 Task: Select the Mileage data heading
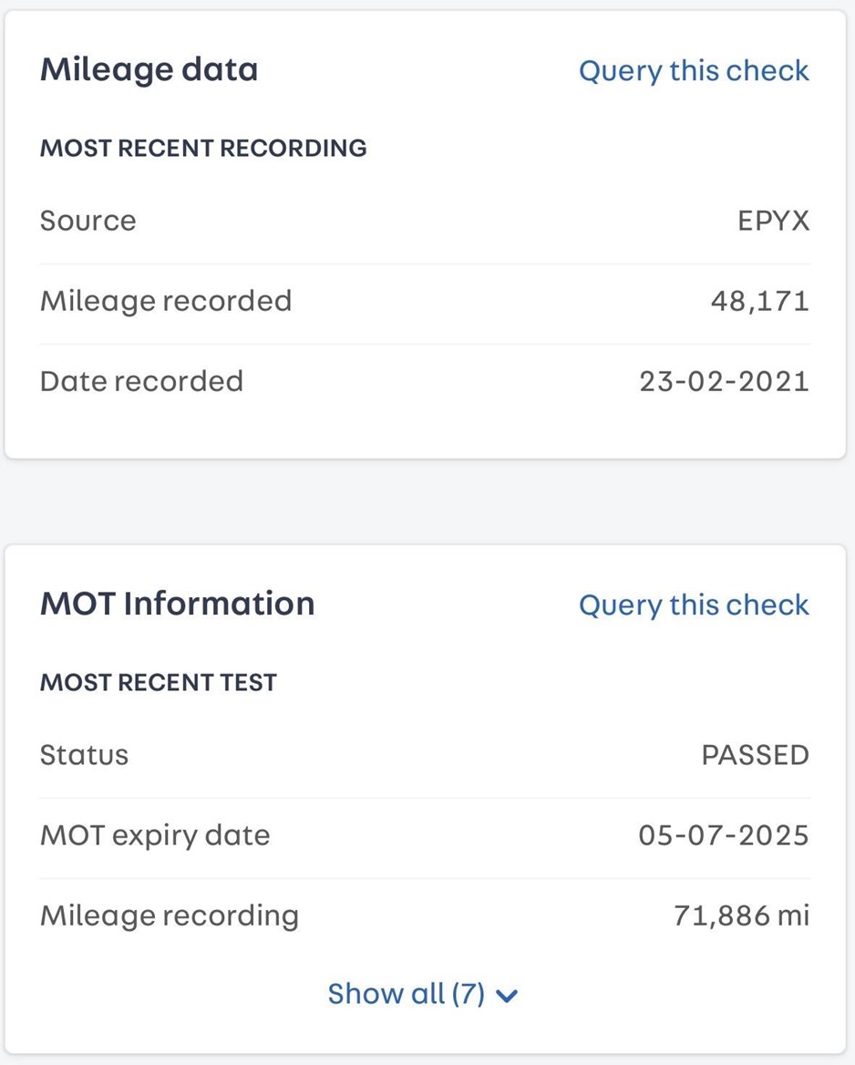(x=149, y=69)
